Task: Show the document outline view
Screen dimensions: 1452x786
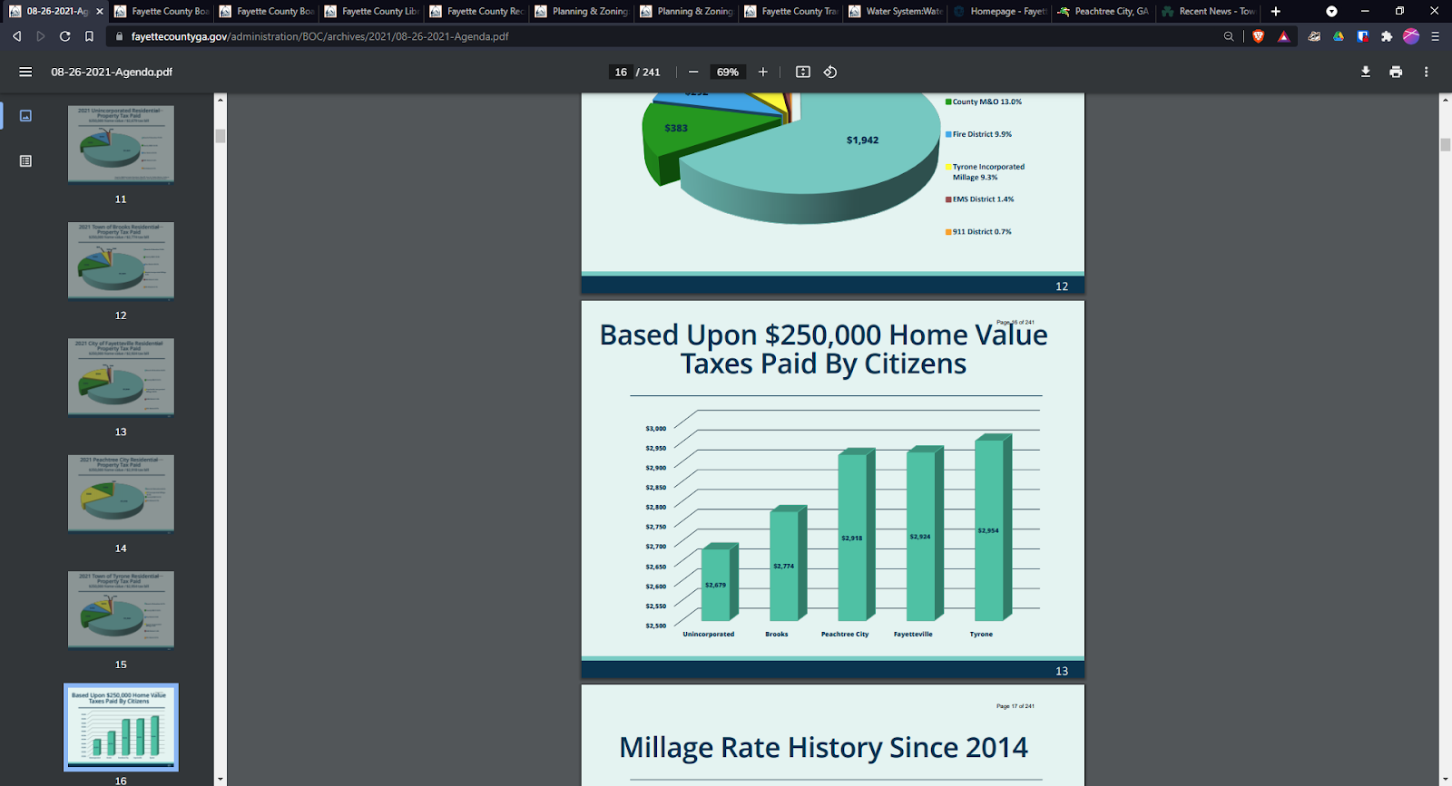Action: (25, 161)
